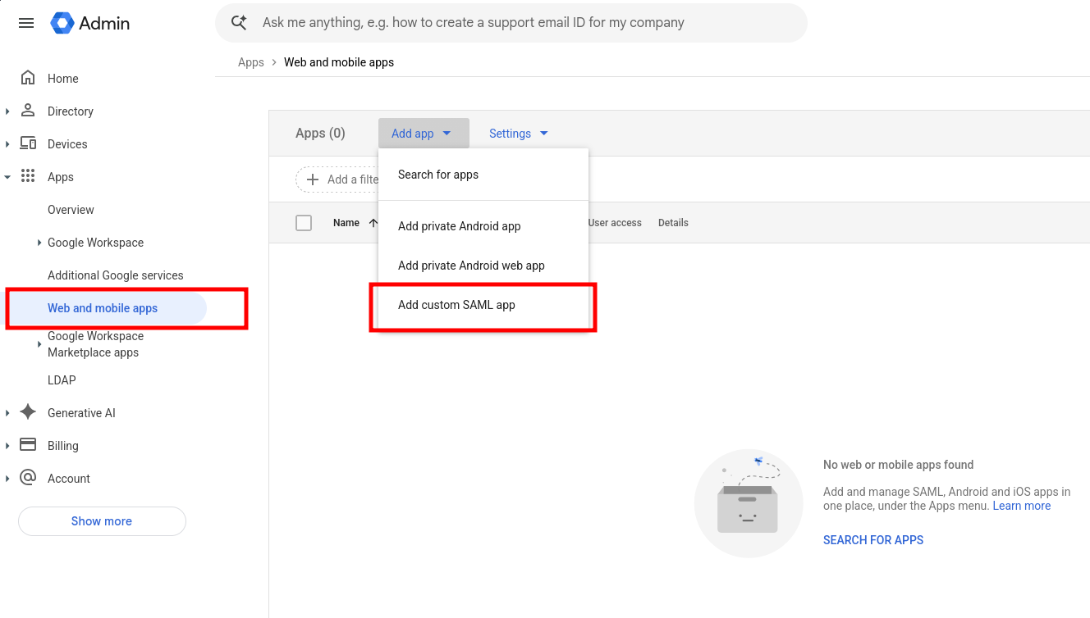Click the Generative AI sparkle icon

(28, 412)
